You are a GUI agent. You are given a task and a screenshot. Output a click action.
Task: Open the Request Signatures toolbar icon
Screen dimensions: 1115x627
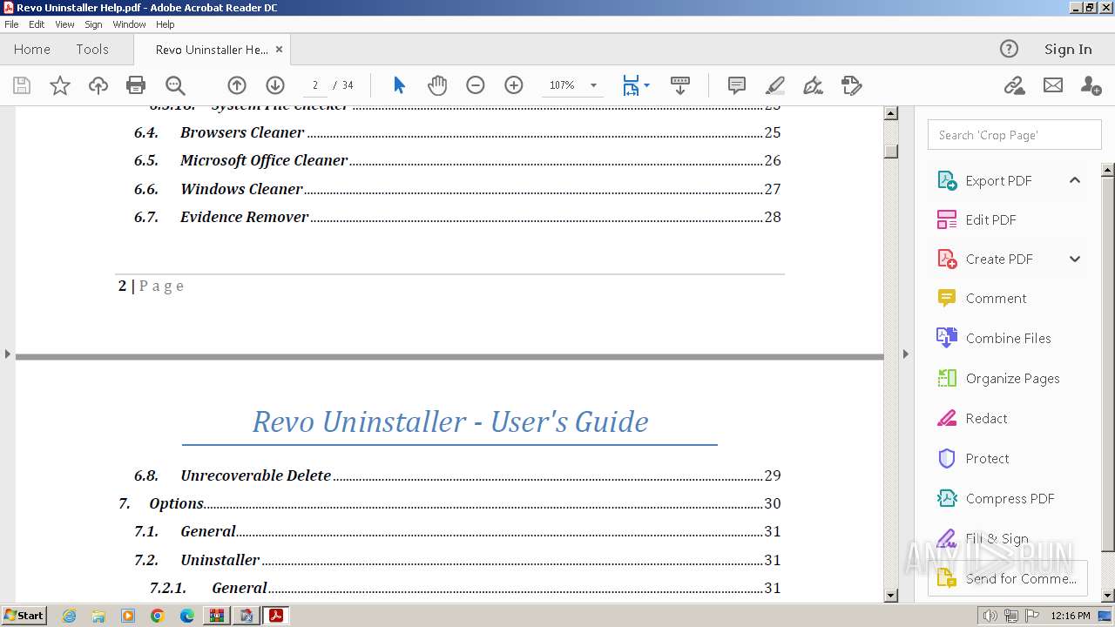coord(851,85)
